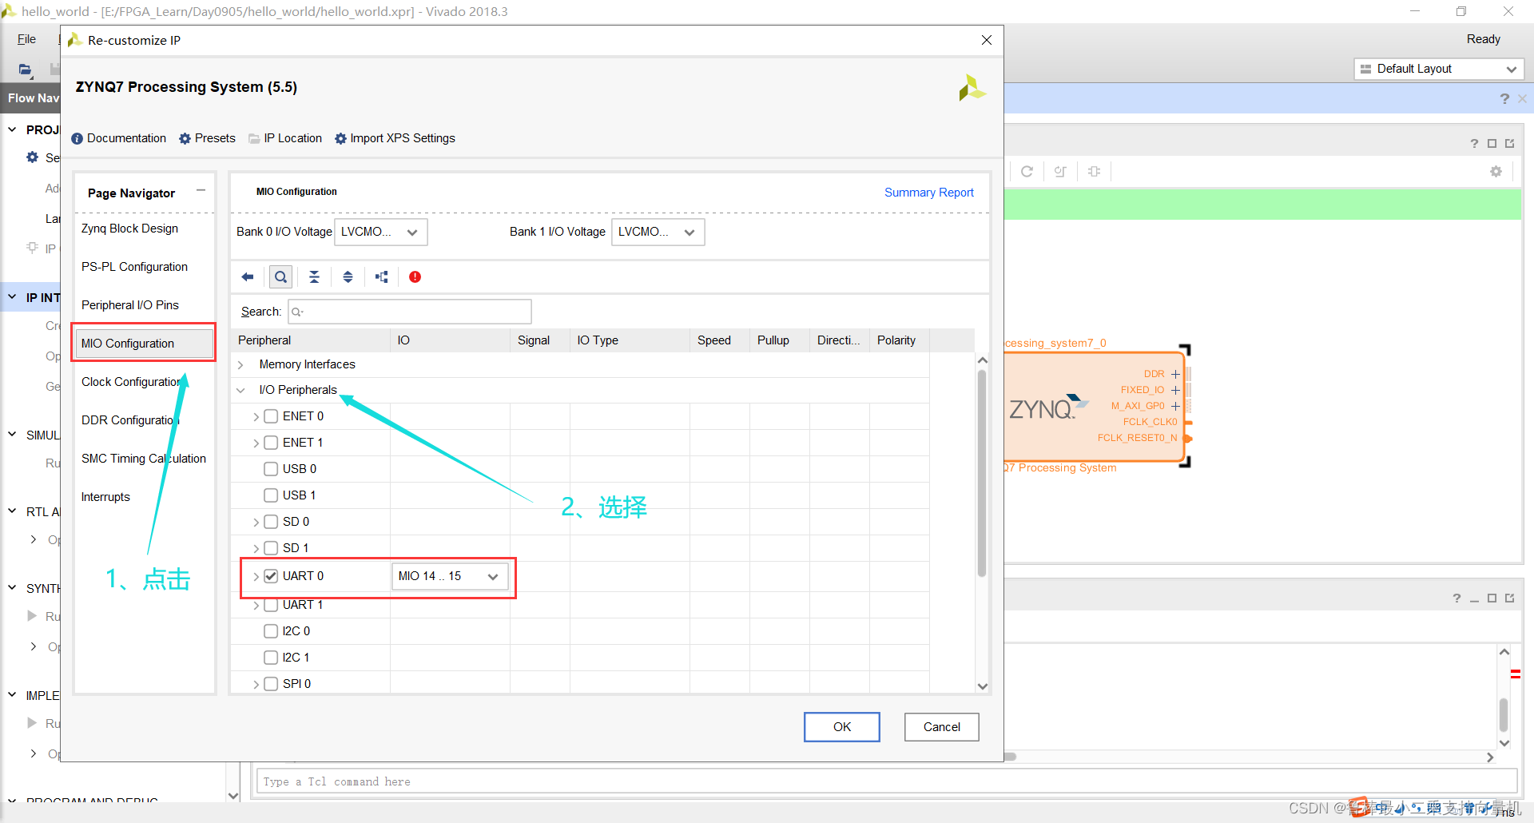Expand the ENET 0 row
The image size is (1534, 823).
(x=256, y=417)
